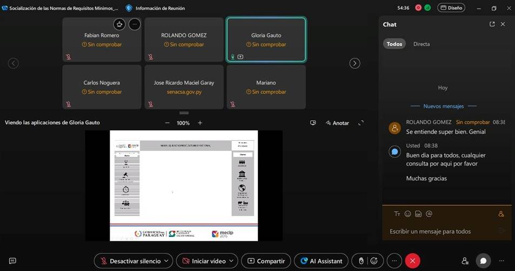
Task: Click the red leave meeting button
Action: pos(412,261)
